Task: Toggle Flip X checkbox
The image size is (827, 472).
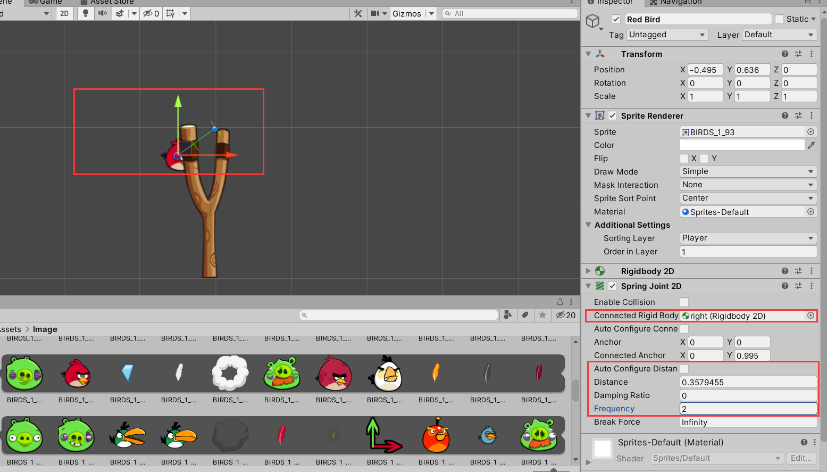Action: tap(684, 158)
